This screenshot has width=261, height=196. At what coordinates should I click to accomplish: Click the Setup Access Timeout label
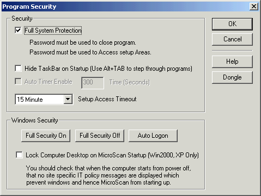[107, 99]
